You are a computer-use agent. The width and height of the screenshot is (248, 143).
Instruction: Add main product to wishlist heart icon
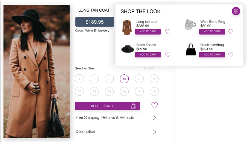[155, 105]
